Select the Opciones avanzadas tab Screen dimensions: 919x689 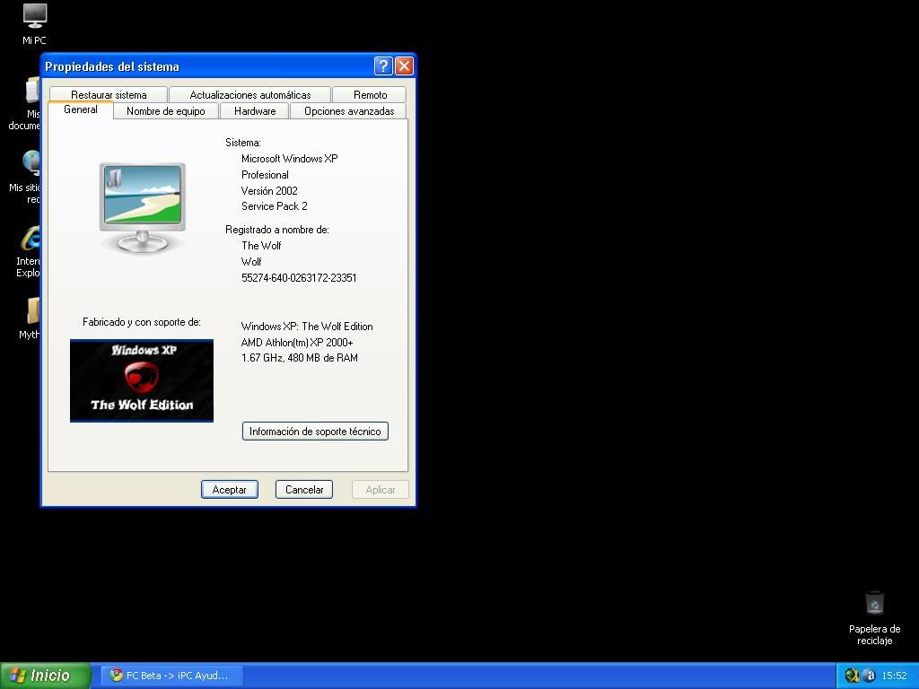click(x=348, y=111)
